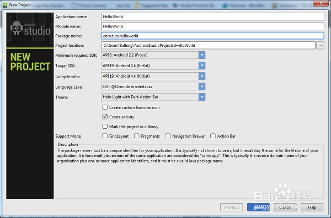Screen dimensions: 331x218
Task: Open the Target SDK dropdown
Action: [153, 66]
